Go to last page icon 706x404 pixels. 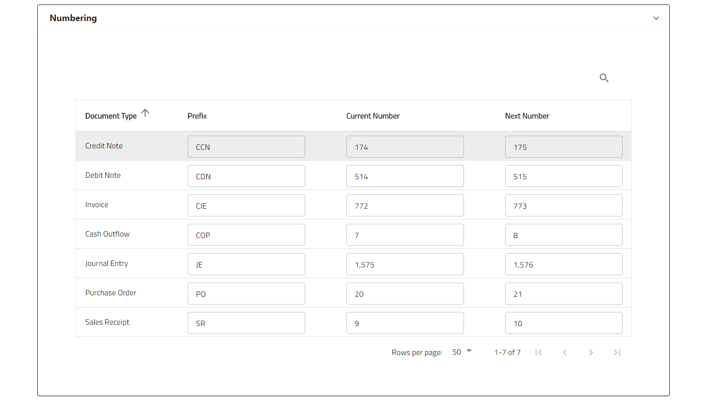(x=617, y=353)
